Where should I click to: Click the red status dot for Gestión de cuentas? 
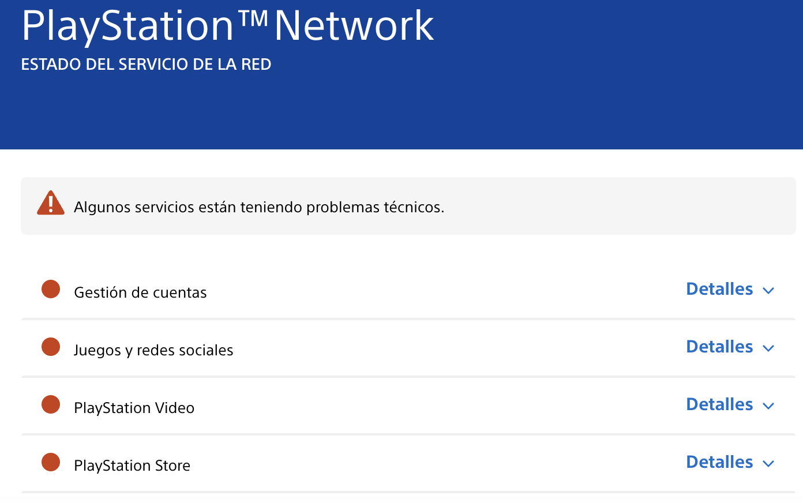coord(51,289)
